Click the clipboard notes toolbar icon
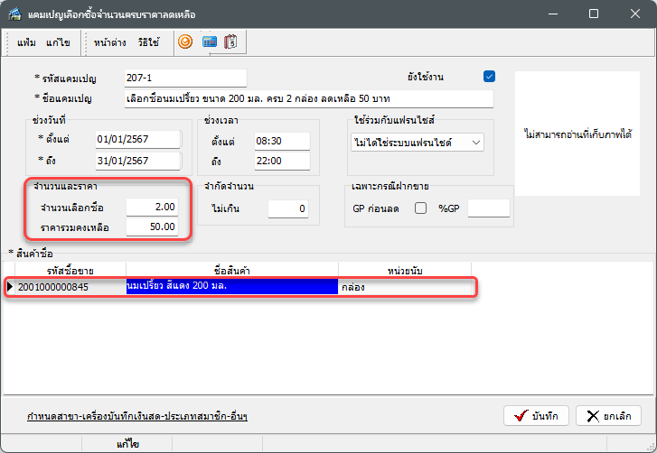The height and width of the screenshot is (453, 657). [x=231, y=42]
